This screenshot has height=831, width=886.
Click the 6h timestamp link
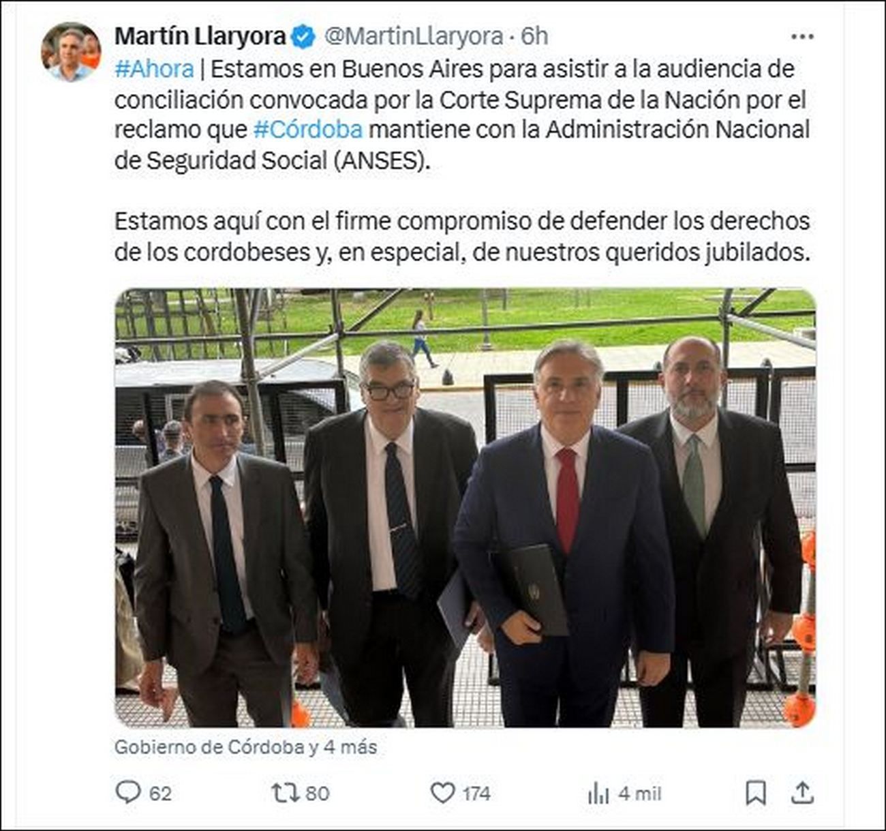click(x=534, y=36)
